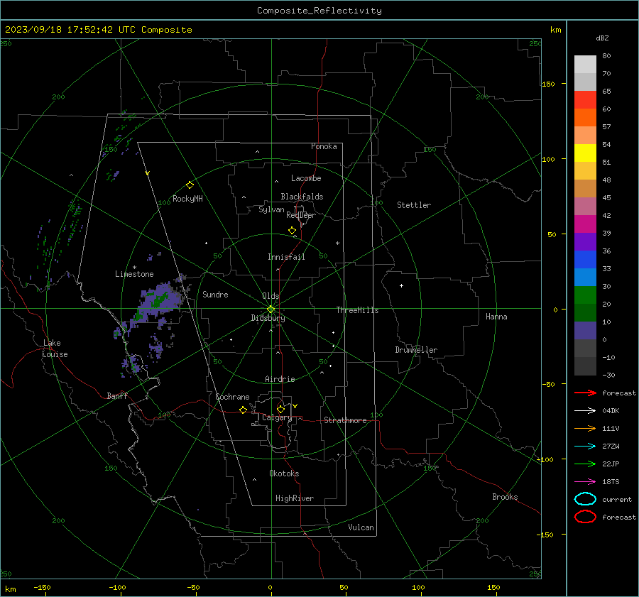Click the RedDeer city label
Viewport: 639px width, 597px height.
point(301,215)
